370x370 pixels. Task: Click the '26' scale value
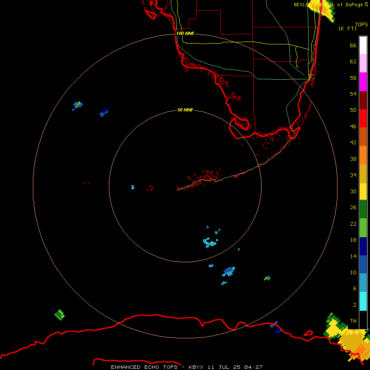353,208
